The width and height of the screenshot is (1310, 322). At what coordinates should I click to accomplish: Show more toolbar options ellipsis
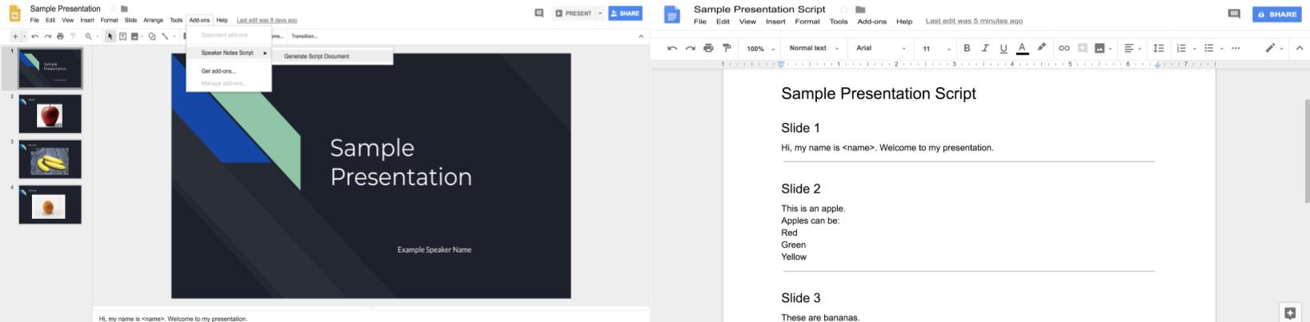(x=1236, y=48)
